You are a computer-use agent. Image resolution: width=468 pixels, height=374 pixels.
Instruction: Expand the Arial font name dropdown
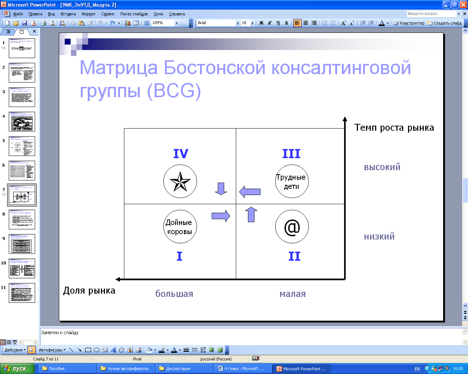click(238, 23)
